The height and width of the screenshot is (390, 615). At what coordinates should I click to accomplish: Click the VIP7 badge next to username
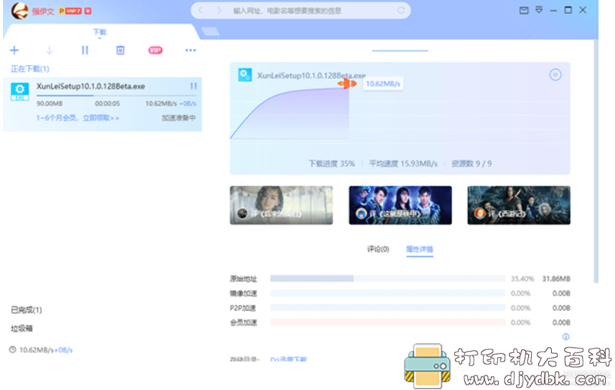tap(73, 11)
